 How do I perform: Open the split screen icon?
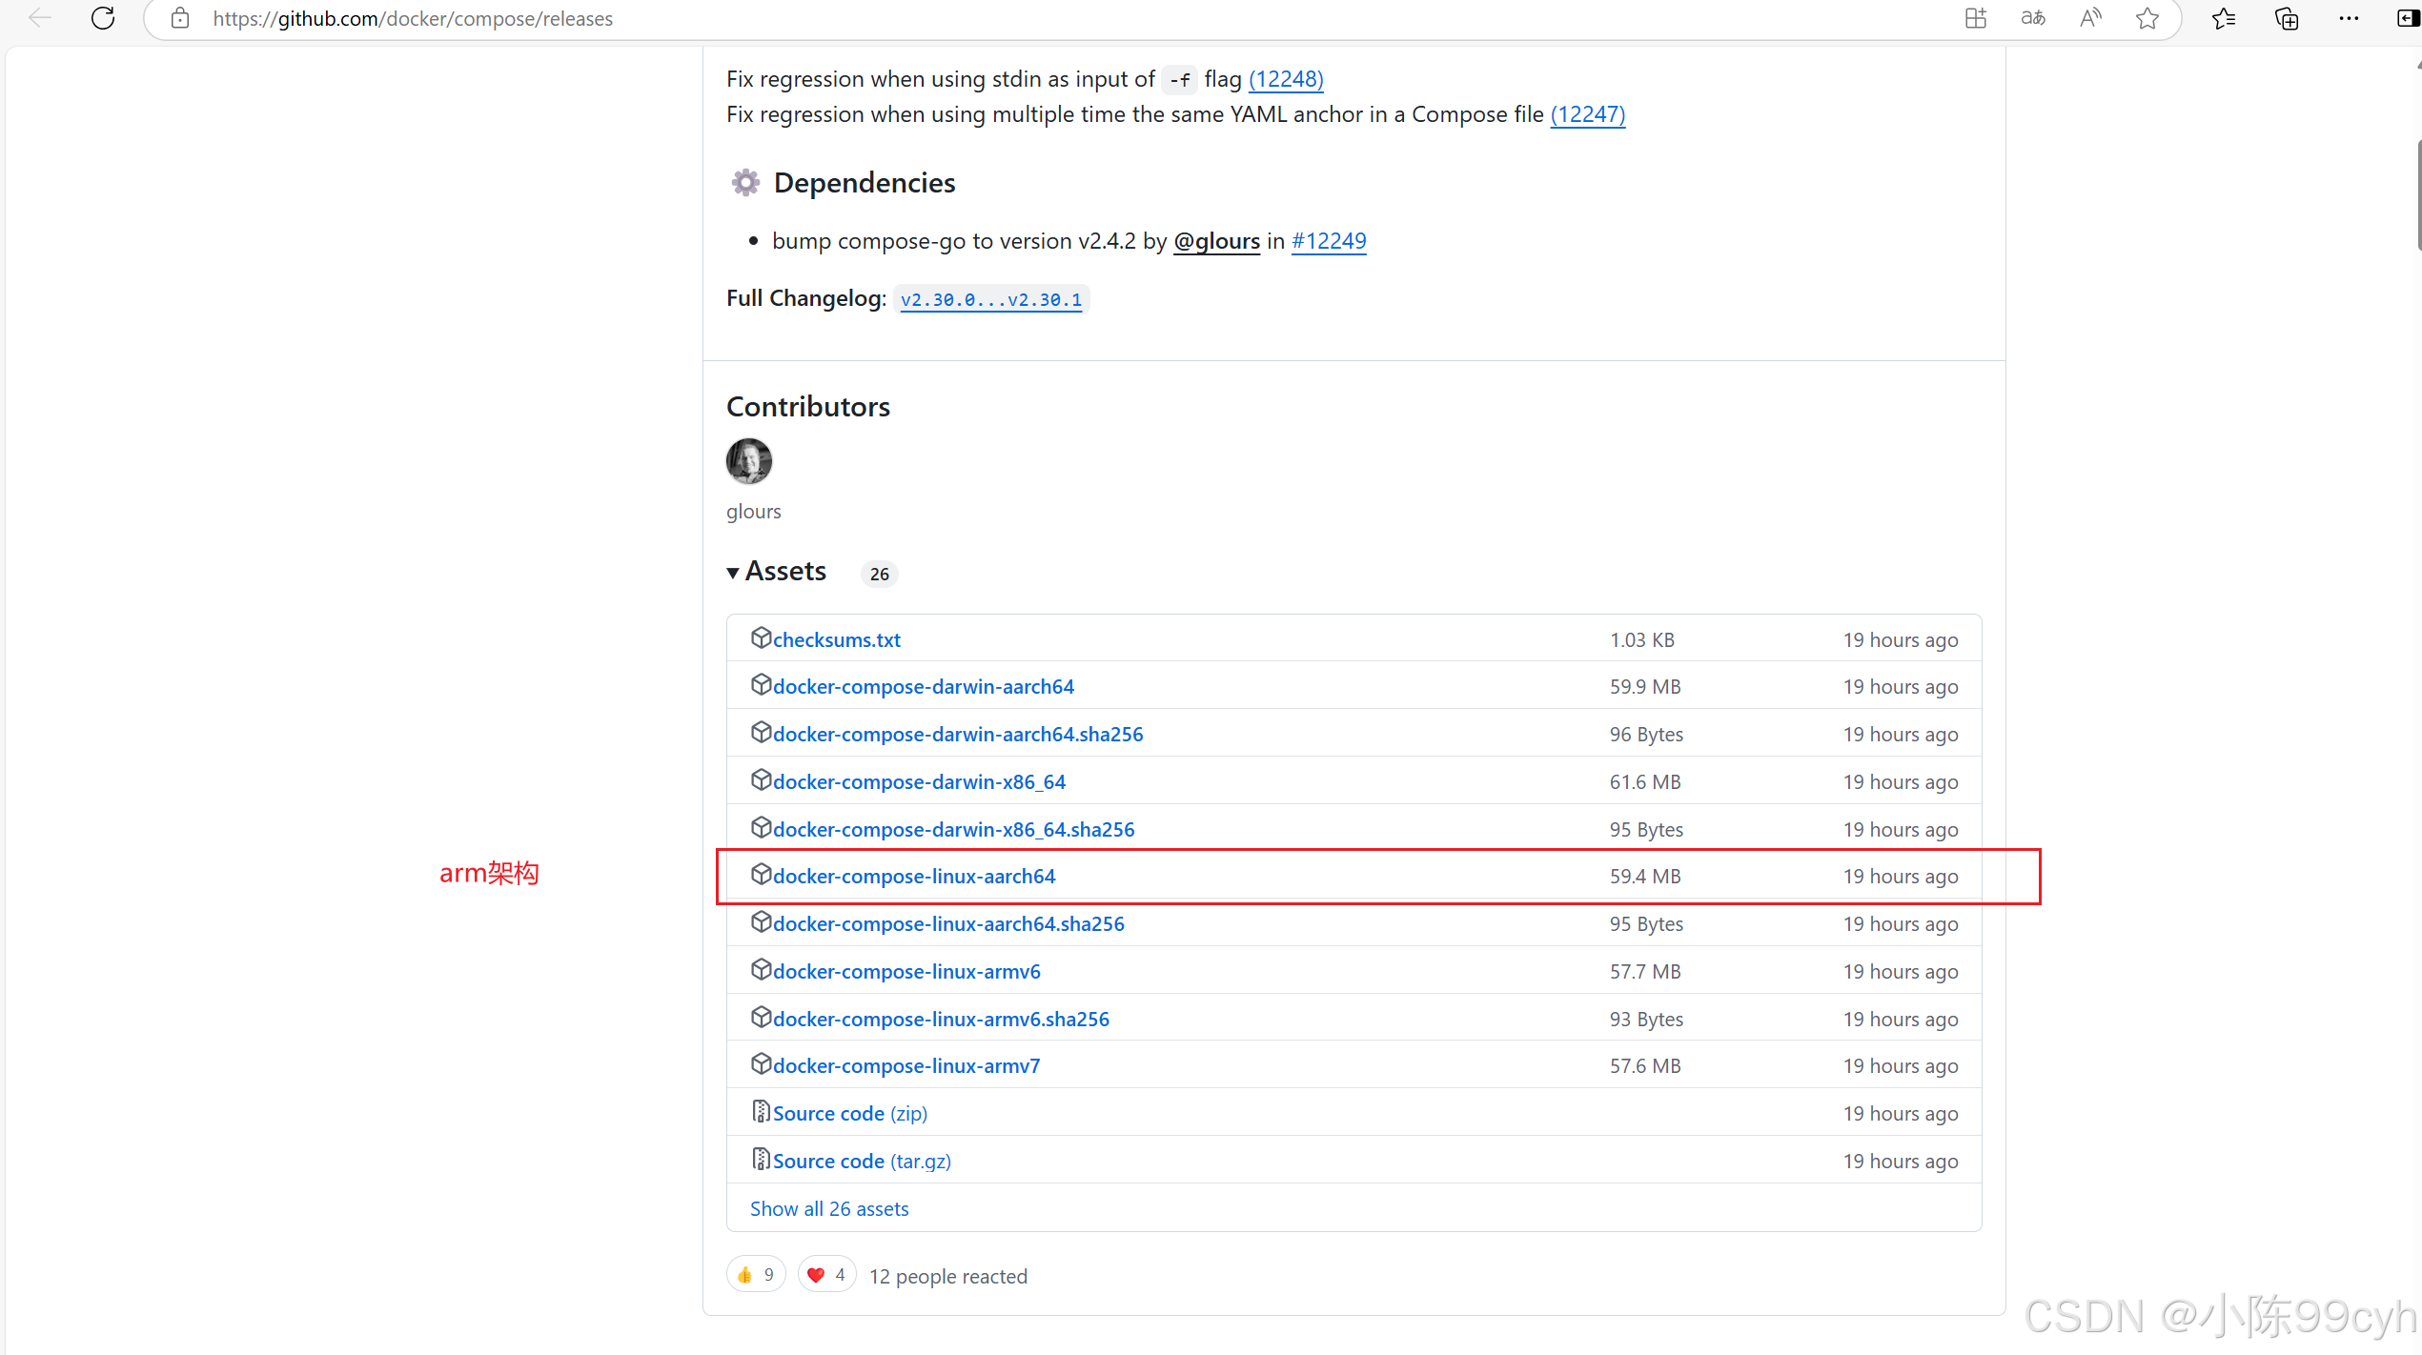[x=1976, y=18]
